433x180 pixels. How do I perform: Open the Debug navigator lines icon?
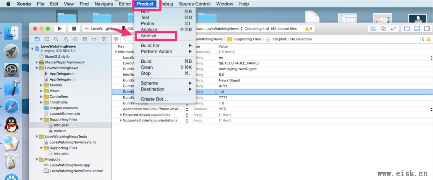tap(85, 39)
